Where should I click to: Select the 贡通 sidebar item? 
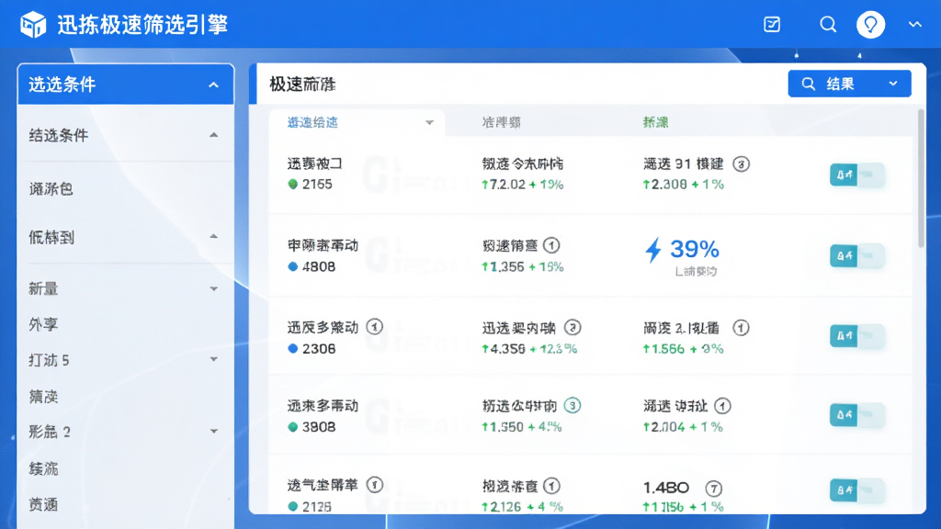point(43,504)
